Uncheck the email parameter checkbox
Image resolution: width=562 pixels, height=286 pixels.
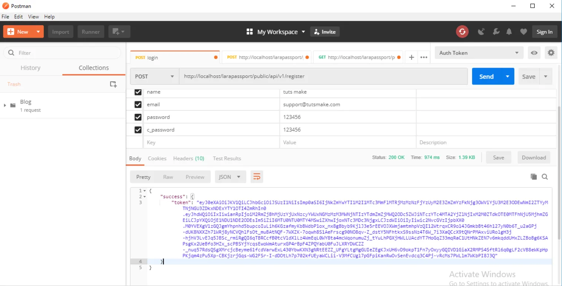138,105
